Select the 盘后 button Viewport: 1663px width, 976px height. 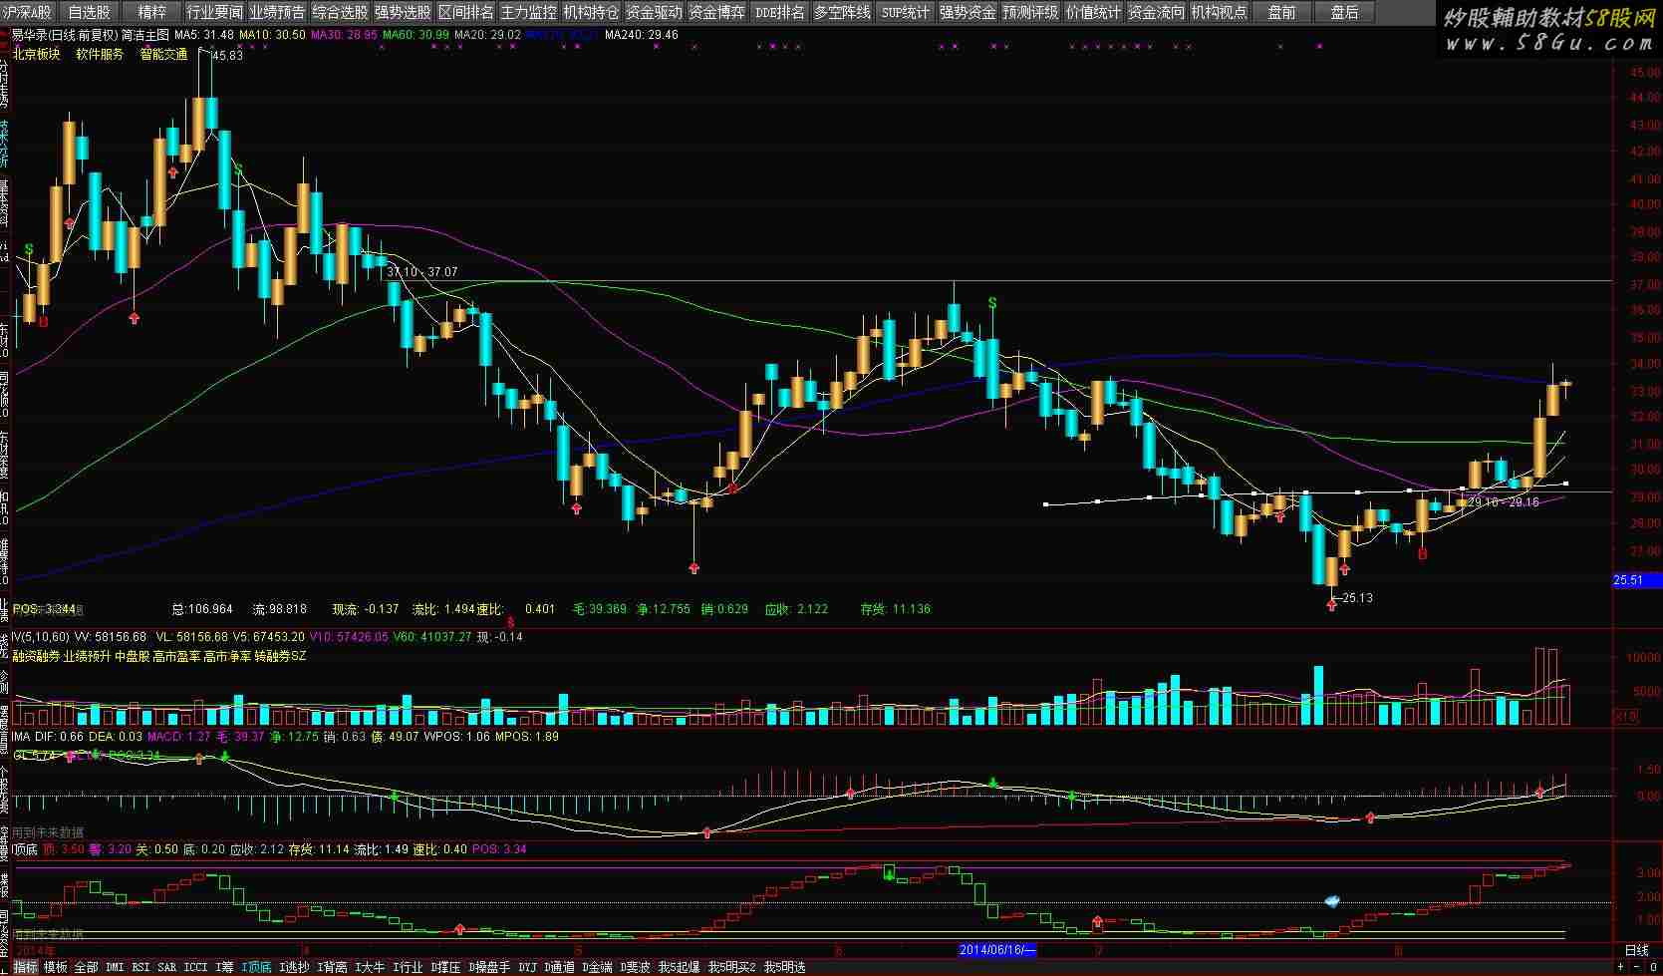coord(1344,12)
